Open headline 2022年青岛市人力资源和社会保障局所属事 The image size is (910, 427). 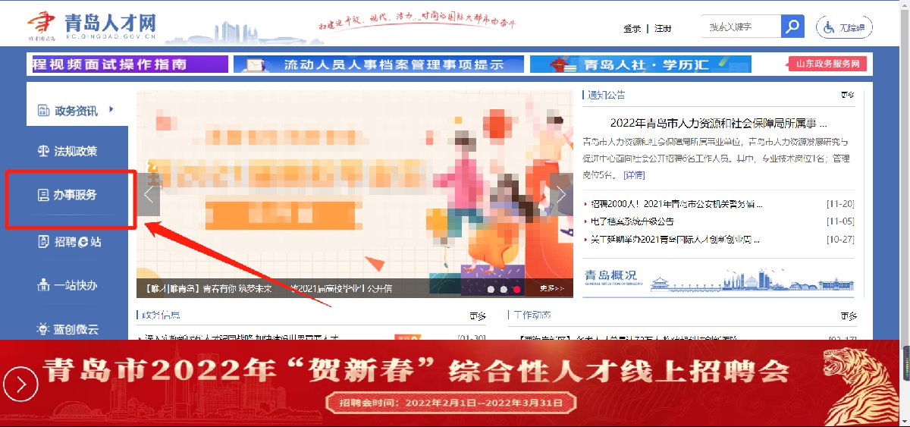[718, 123]
